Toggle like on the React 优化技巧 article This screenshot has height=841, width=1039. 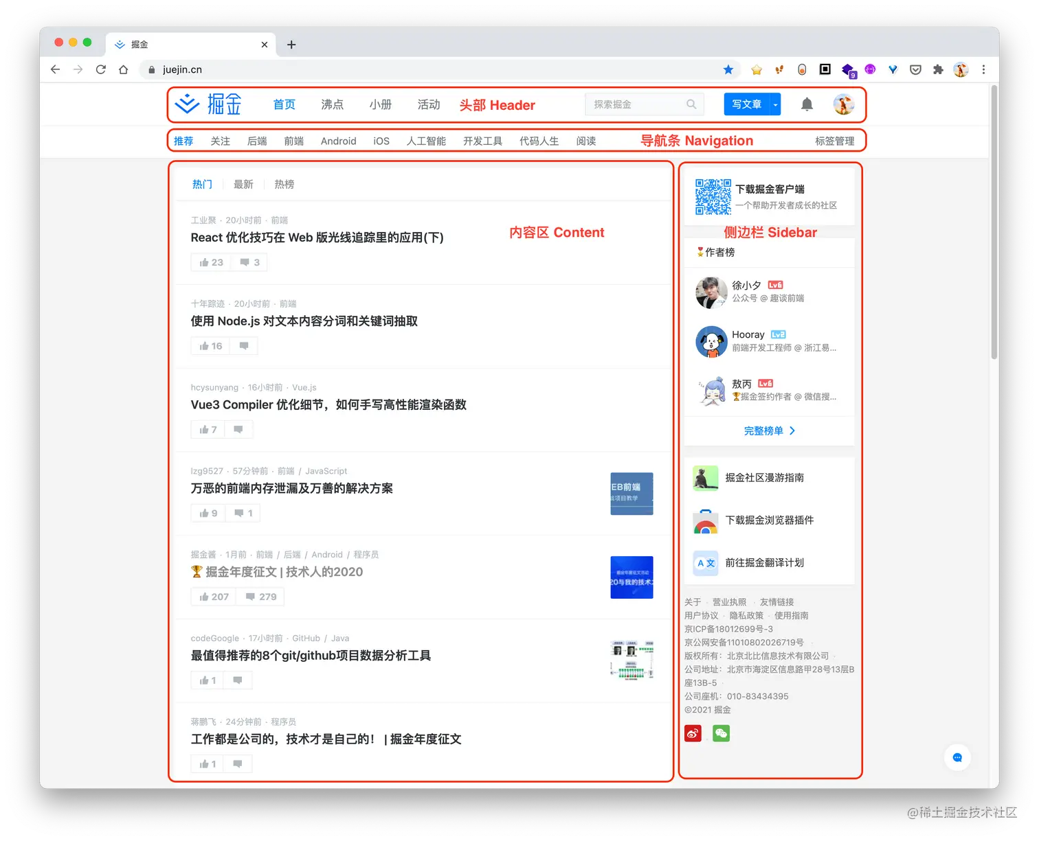[x=210, y=262]
